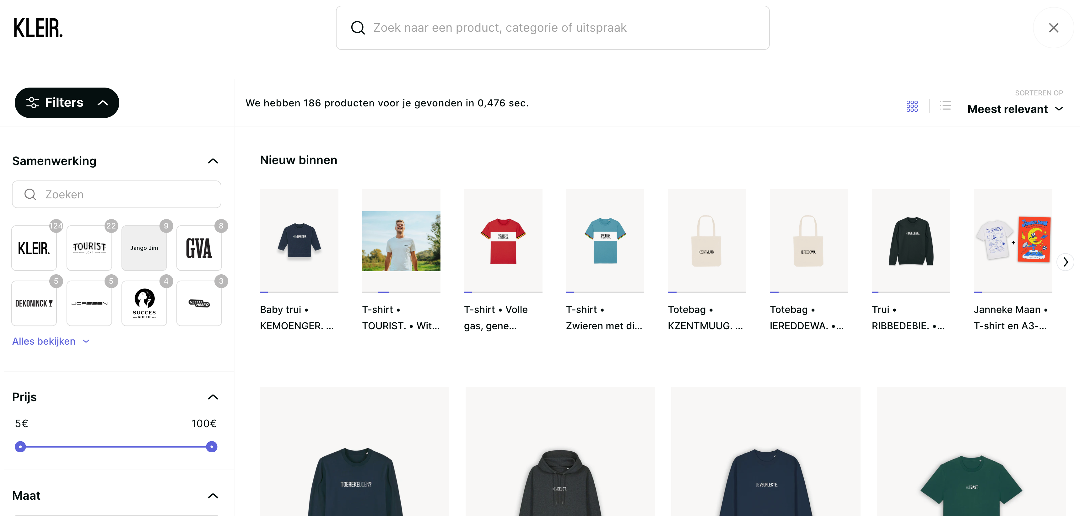Image resolution: width=1080 pixels, height=516 pixels.
Task: Filter by De Koninck collaboration
Action: (x=35, y=303)
